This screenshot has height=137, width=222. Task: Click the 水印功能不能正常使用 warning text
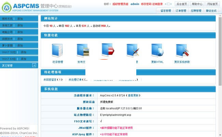coord(114,134)
